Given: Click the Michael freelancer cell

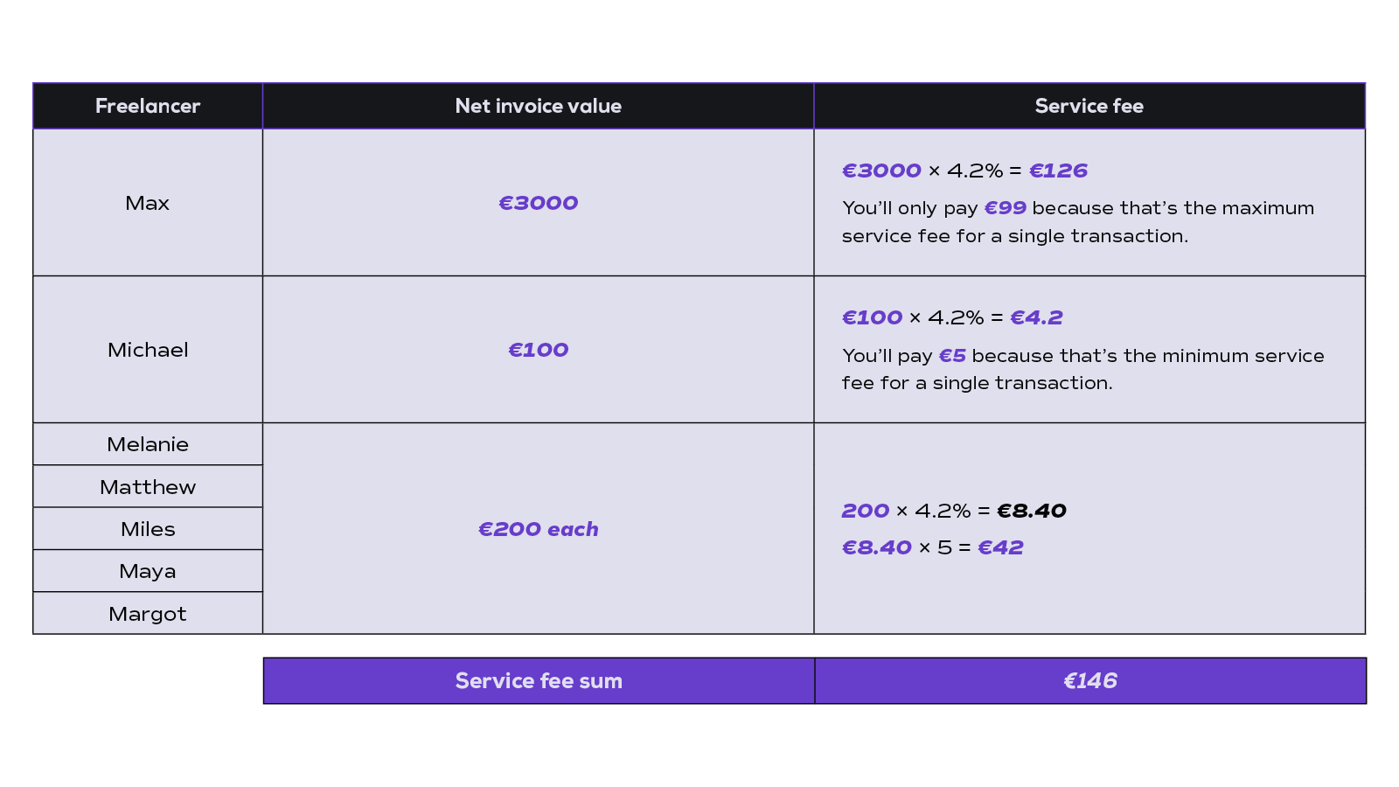Looking at the screenshot, I should 148,350.
